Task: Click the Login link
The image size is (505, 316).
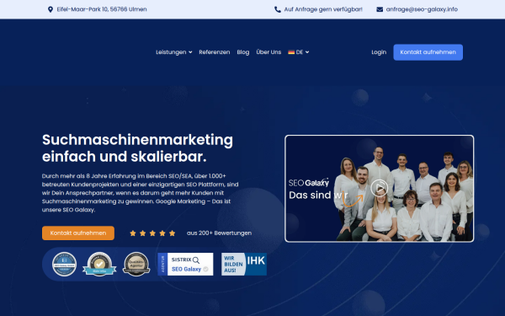Action: 379,52
